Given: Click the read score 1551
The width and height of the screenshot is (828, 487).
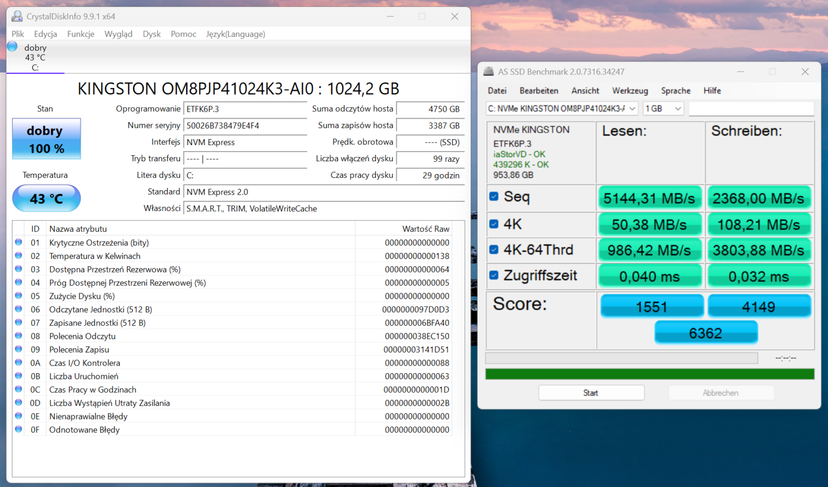Looking at the screenshot, I should [652, 306].
